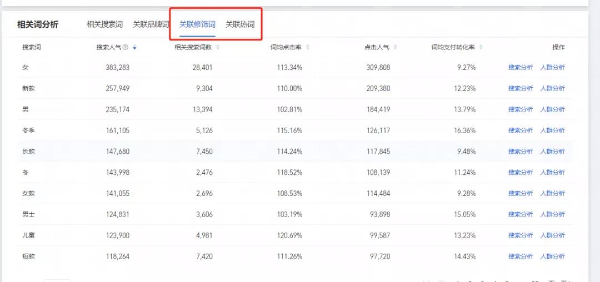Screen dimensions: 600x282
Task: Open 人群分析 for the 儿童 row
Action: pos(553,236)
